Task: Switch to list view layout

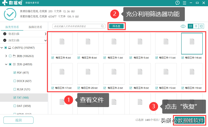Action: pyautogui.click(x=196, y=26)
